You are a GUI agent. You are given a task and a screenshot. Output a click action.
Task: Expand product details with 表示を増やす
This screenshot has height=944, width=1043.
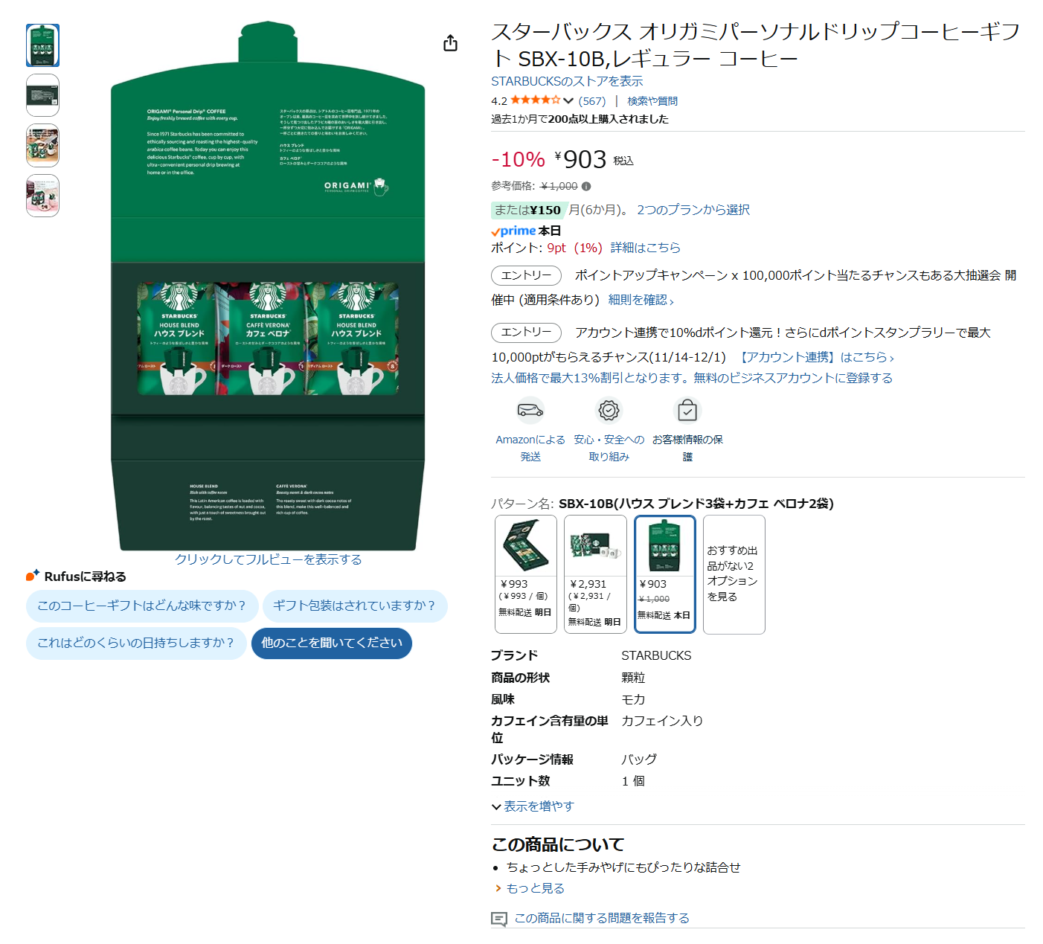click(533, 806)
